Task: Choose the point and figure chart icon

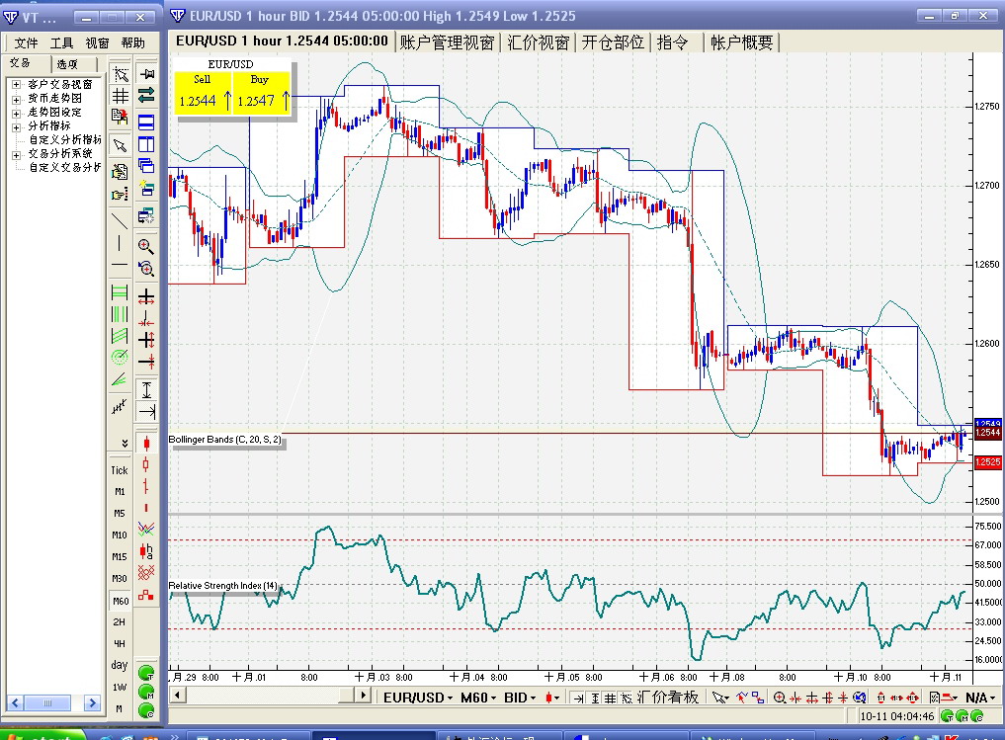Action: 146,573
